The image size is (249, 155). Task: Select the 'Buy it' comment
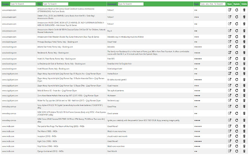pyautogui.click(x=110, y=31)
